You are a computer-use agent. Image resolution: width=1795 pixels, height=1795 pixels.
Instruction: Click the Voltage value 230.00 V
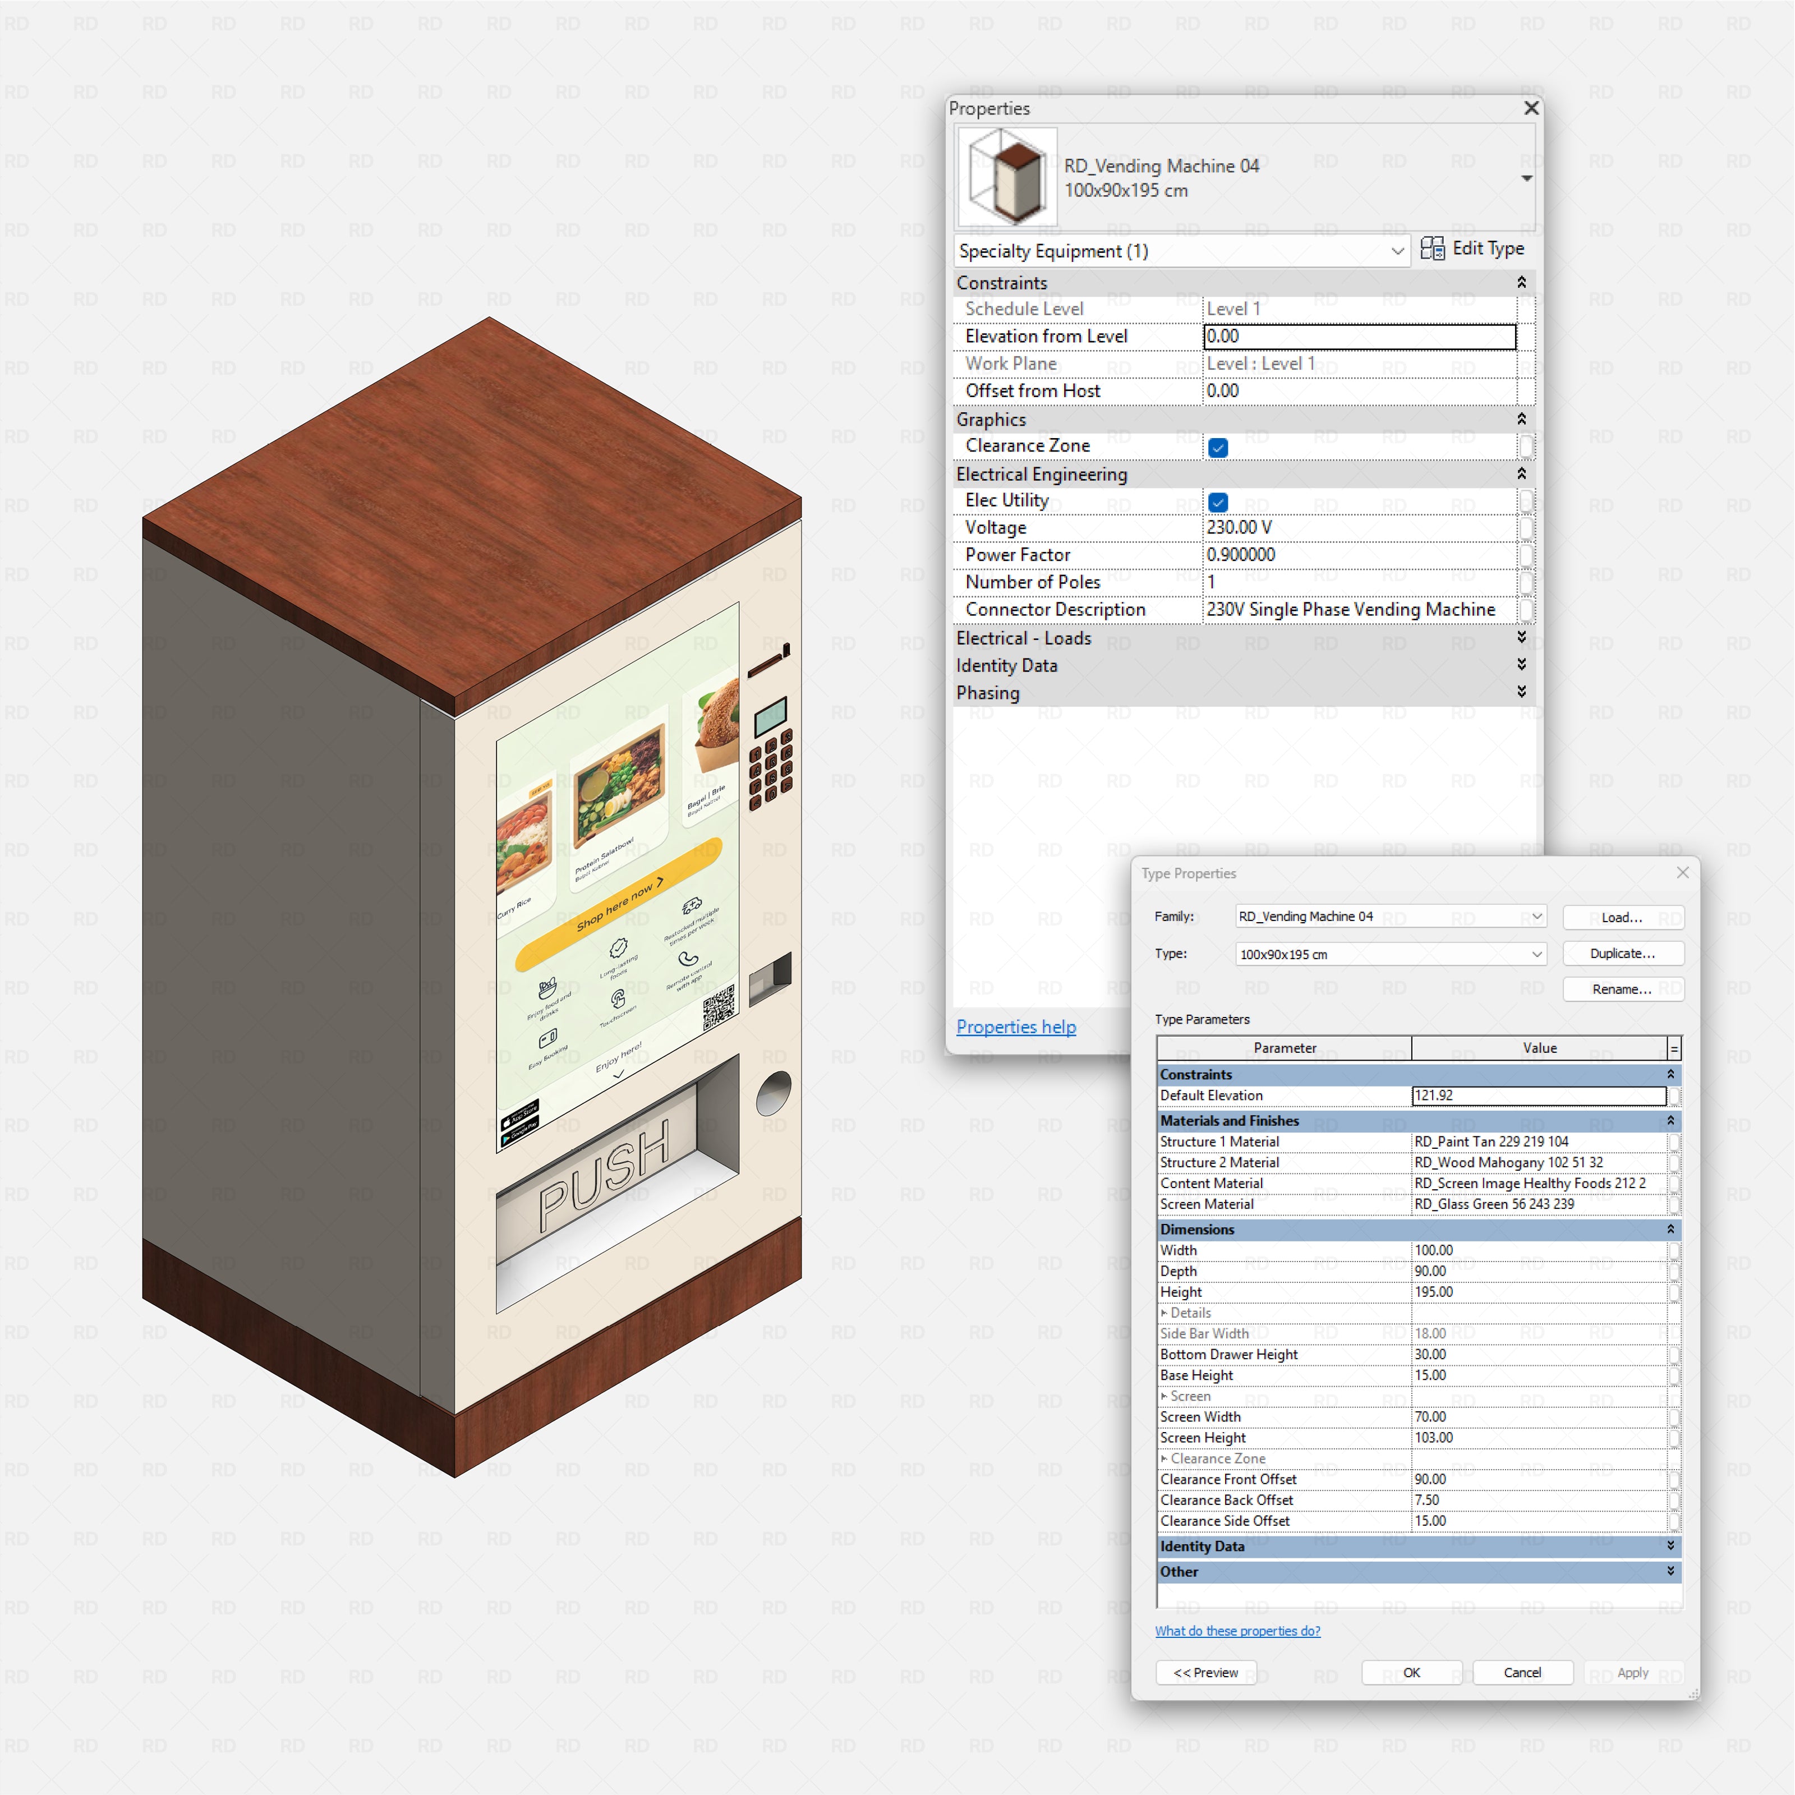click(1359, 528)
